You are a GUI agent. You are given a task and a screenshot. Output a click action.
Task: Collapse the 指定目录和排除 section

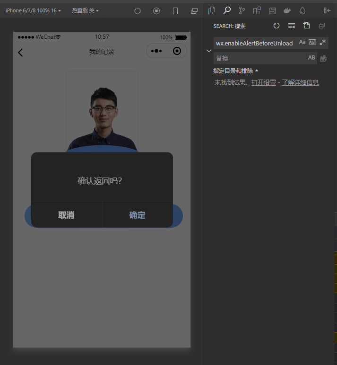[235, 71]
